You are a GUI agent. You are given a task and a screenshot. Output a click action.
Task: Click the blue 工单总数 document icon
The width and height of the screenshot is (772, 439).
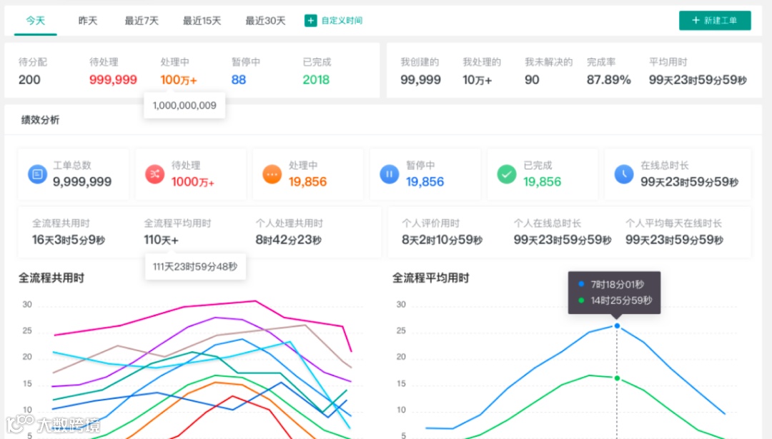pos(37,174)
